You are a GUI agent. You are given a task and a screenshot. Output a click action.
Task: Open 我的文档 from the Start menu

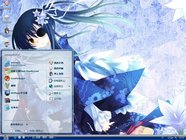point(58,63)
